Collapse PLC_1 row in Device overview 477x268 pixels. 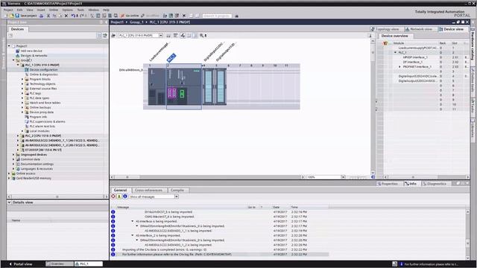(x=396, y=53)
